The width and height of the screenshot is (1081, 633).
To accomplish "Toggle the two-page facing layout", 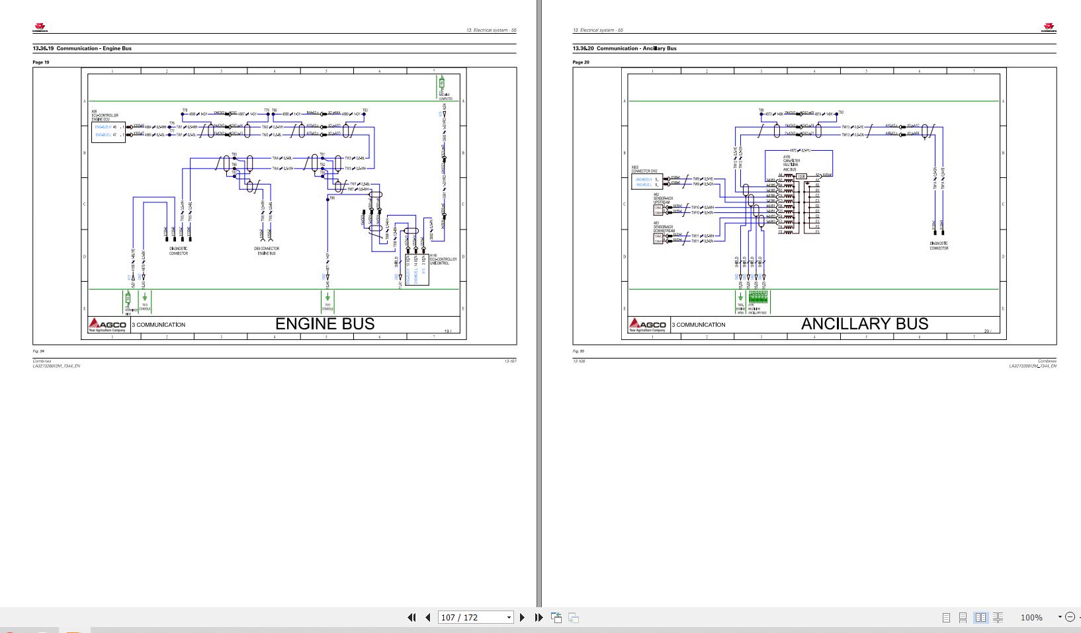I will point(980,617).
